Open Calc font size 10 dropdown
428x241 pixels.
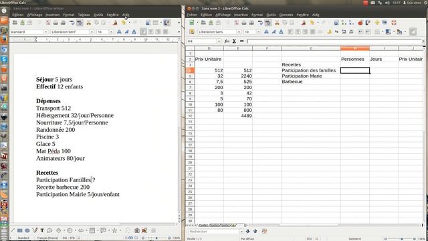[x=258, y=32]
